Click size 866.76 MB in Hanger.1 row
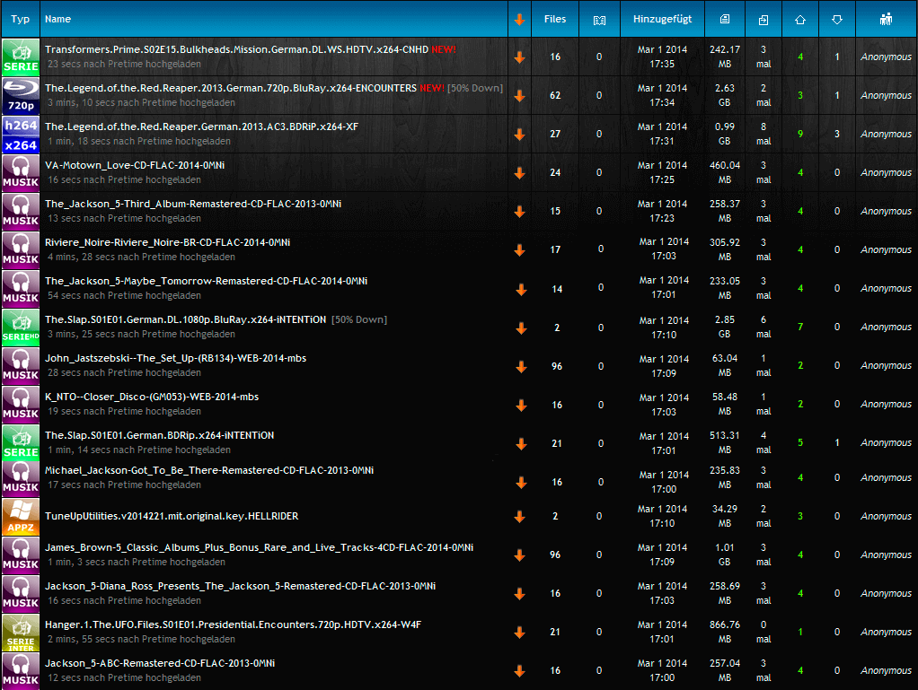The image size is (918, 690). point(725,632)
